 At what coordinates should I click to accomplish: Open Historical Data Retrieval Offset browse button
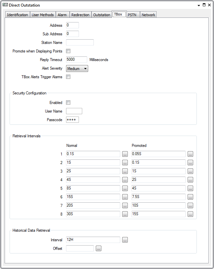pyautogui.click(x=98, y=249)
